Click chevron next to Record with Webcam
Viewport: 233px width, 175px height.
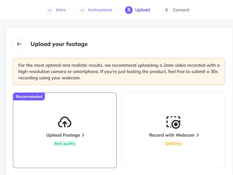198,135
